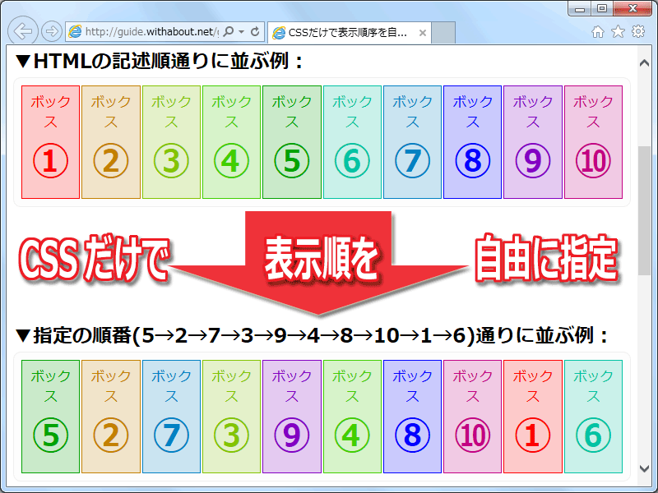Navigate back to the previous page
This screenshot has height=493, width=658.
point(23,31)
